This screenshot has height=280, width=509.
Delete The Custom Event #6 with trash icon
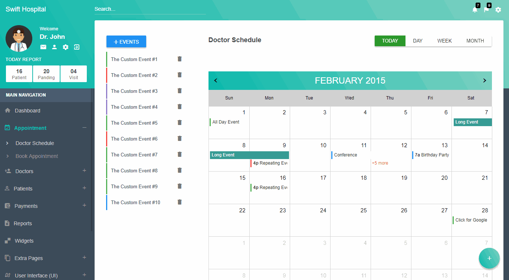tap(180, 139)
